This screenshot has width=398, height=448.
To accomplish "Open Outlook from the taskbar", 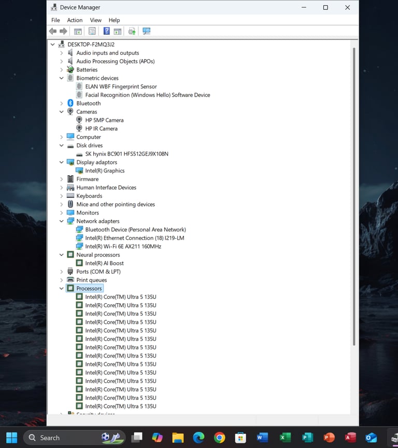I will coord(371,438).
